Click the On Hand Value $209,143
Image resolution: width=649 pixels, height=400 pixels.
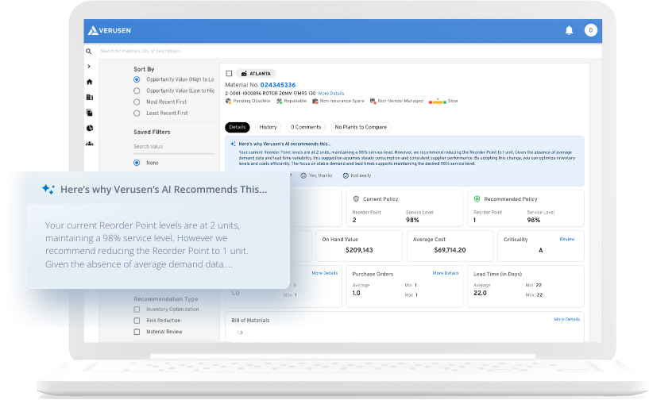[x=359, y=250]
